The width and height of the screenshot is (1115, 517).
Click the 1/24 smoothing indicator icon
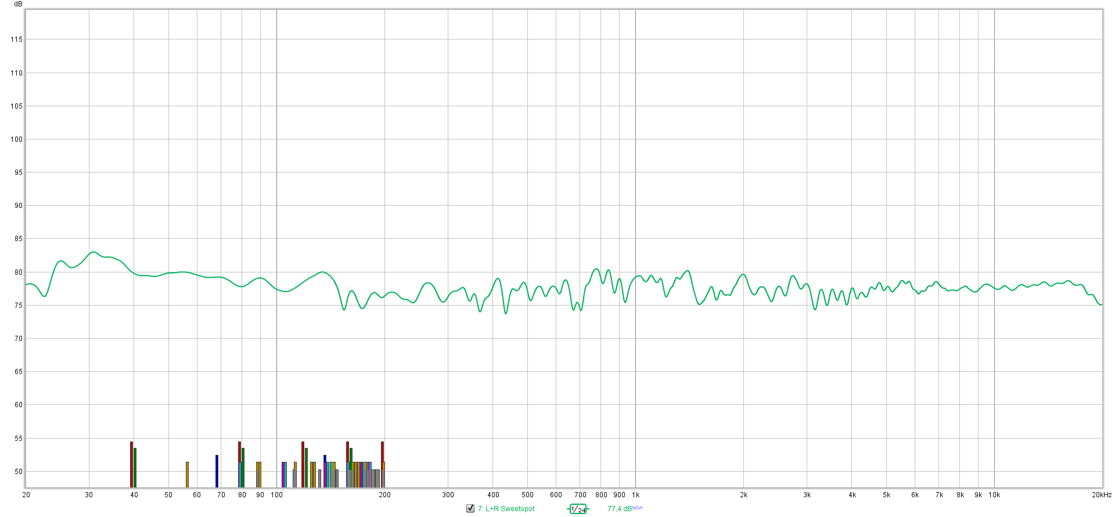[x=578, y=509]
